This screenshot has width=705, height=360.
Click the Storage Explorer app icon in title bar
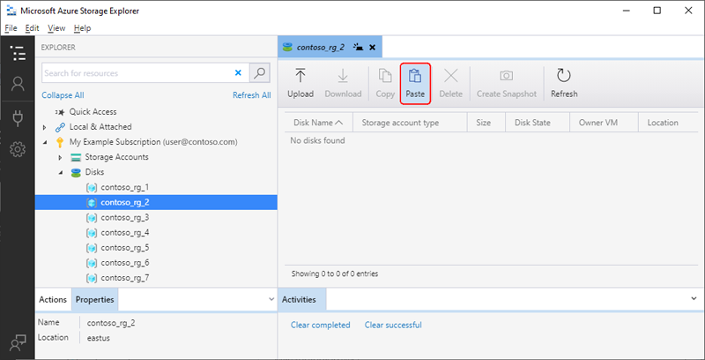tap(11, 11)
